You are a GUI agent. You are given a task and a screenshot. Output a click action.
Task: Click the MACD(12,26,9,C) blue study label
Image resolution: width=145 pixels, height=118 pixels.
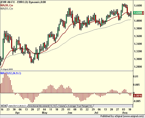11,73
